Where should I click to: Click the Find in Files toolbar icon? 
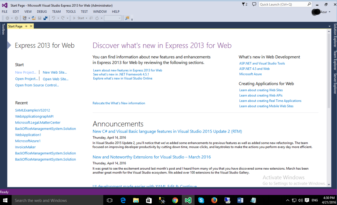[127, 18]
